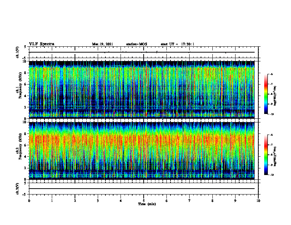Select the date text "Mar.19, 2021"

pos(103,44)
